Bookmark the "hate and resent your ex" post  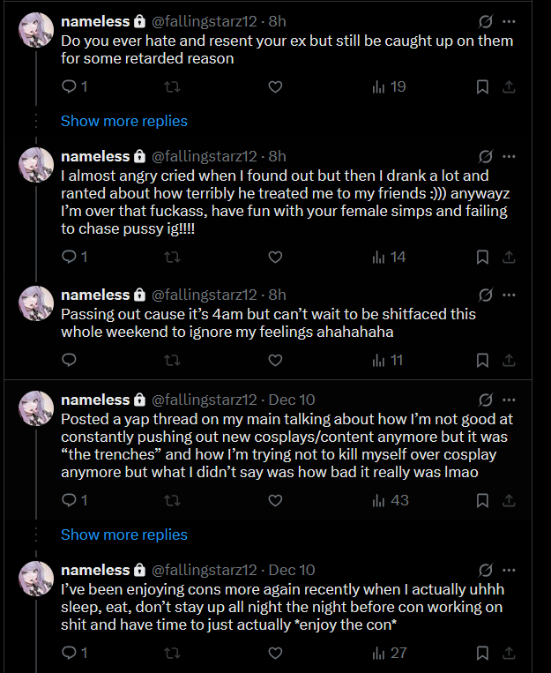[x=482, y=86]
